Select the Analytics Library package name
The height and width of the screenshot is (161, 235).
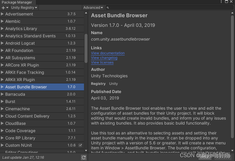pyautogui.click(x=21, y=29)
